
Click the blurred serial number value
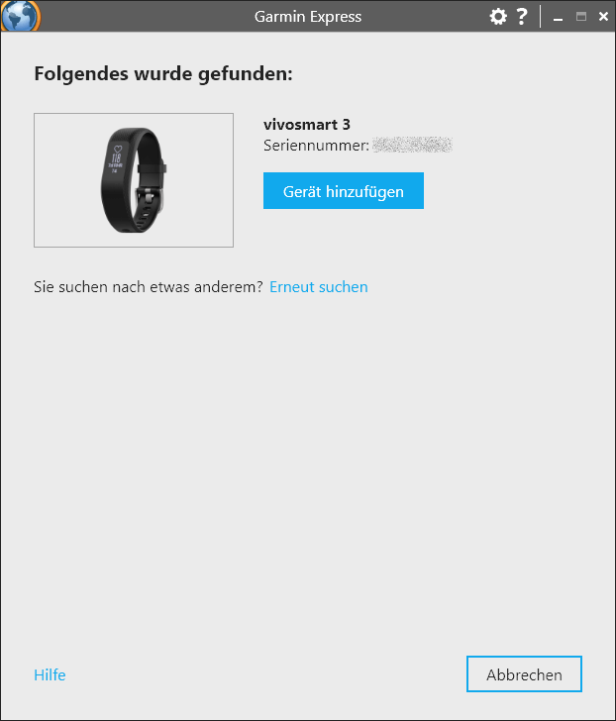coord(412,145)
